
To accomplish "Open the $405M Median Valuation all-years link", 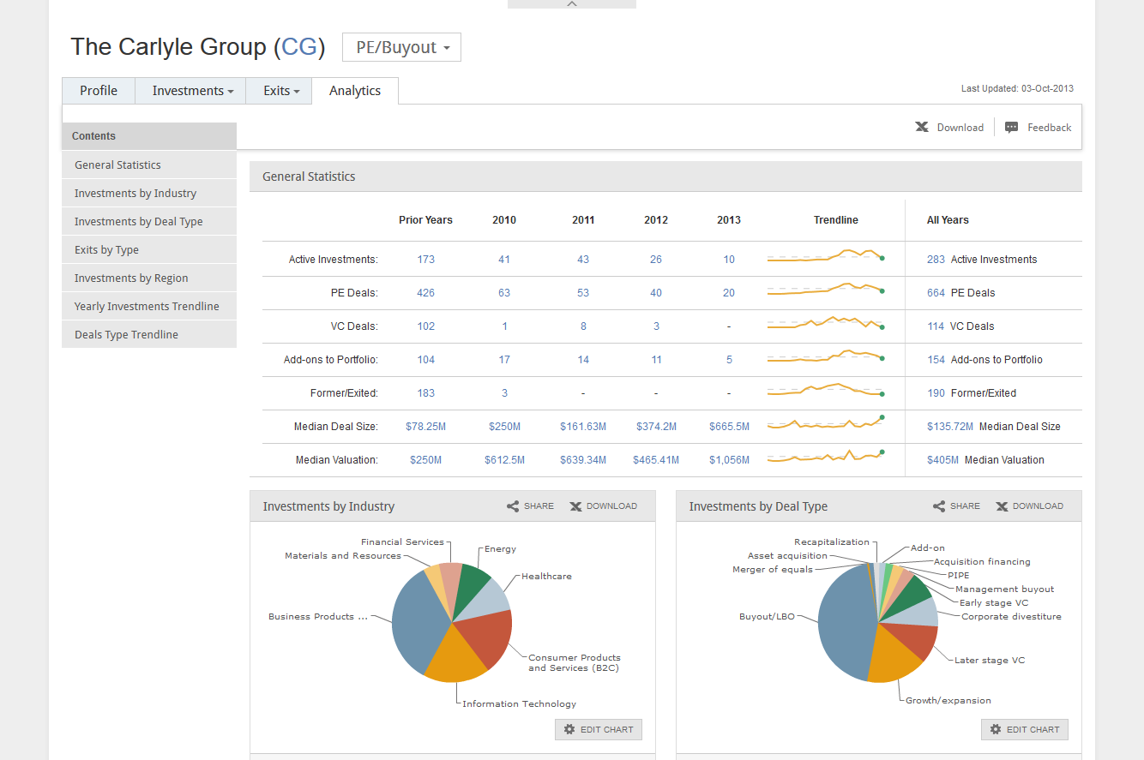I will pyautogui.click(x=942, y=460).
